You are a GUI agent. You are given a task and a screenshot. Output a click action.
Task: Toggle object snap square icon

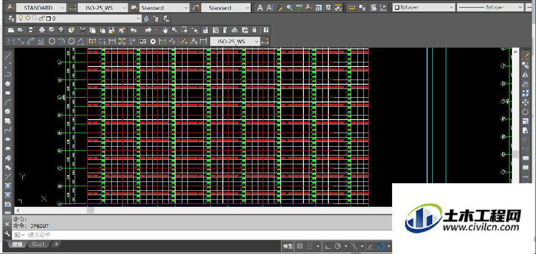[381, 246]
